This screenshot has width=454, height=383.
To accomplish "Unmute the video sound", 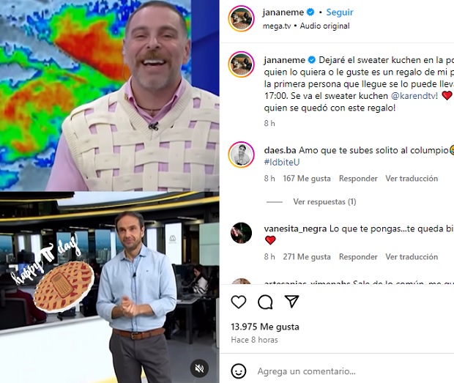I will [199, 368].
